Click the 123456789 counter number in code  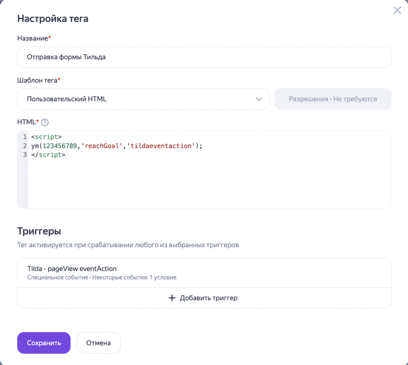click(x=60, y=146)
